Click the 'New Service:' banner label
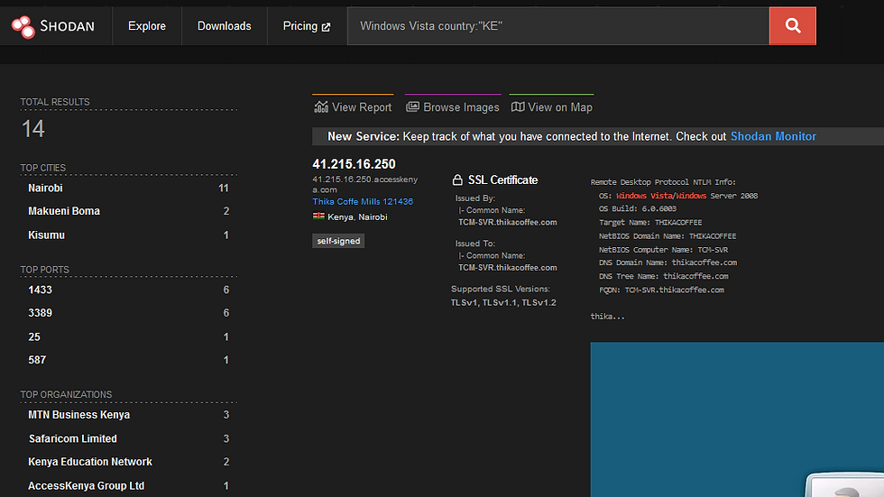Viewport: 884px width, 497px height. [x=363, y=136]
